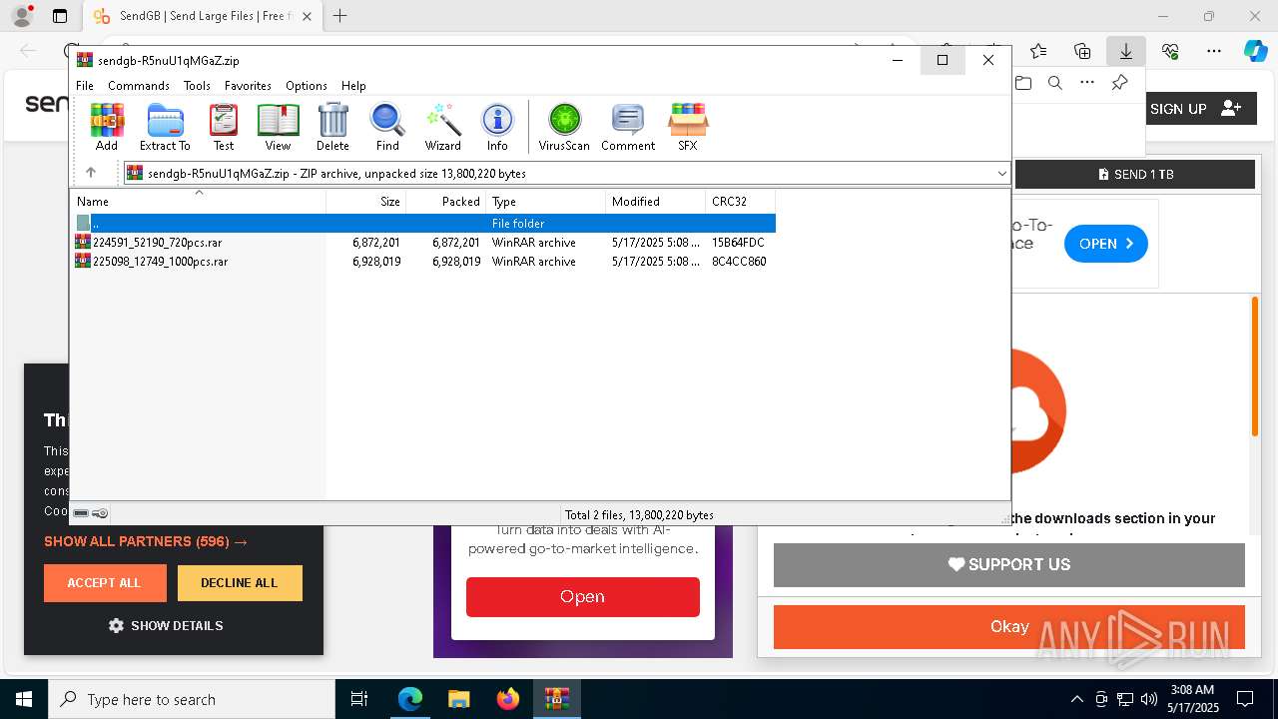The image size is (1278, 719).
Task: Open the archive path dropdown
Action: click(1001, 173)
